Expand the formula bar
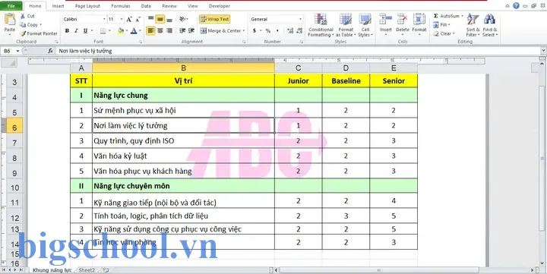Viewport: 547px width, 274px height. click(543, 51)
